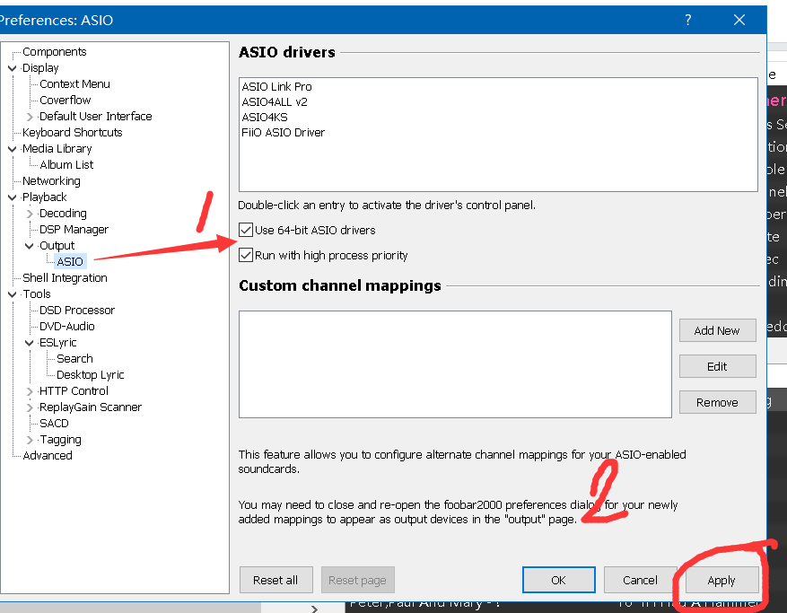Select Media Library node label
Screen dimensions: 787x613
click(x=57, y=149)
